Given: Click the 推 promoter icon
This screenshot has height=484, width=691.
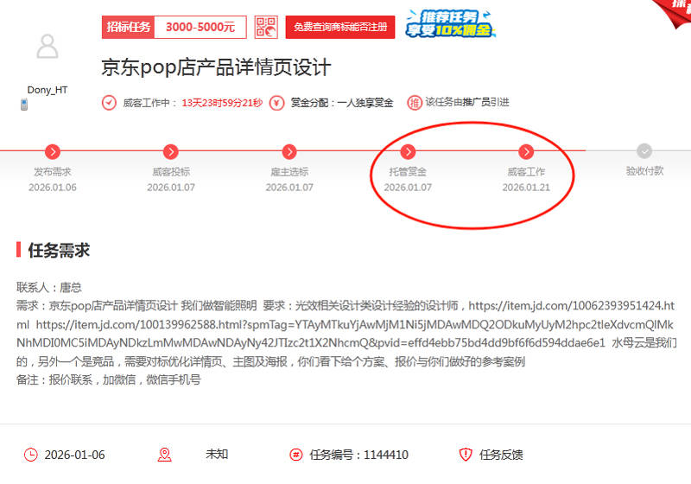Looking at the screenshot, I should [x=415, y=103].
